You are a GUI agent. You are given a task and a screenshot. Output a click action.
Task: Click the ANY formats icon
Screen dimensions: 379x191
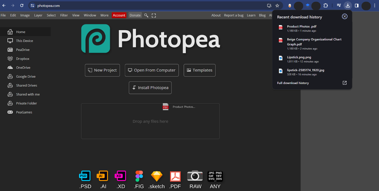(x=215, y=176)
